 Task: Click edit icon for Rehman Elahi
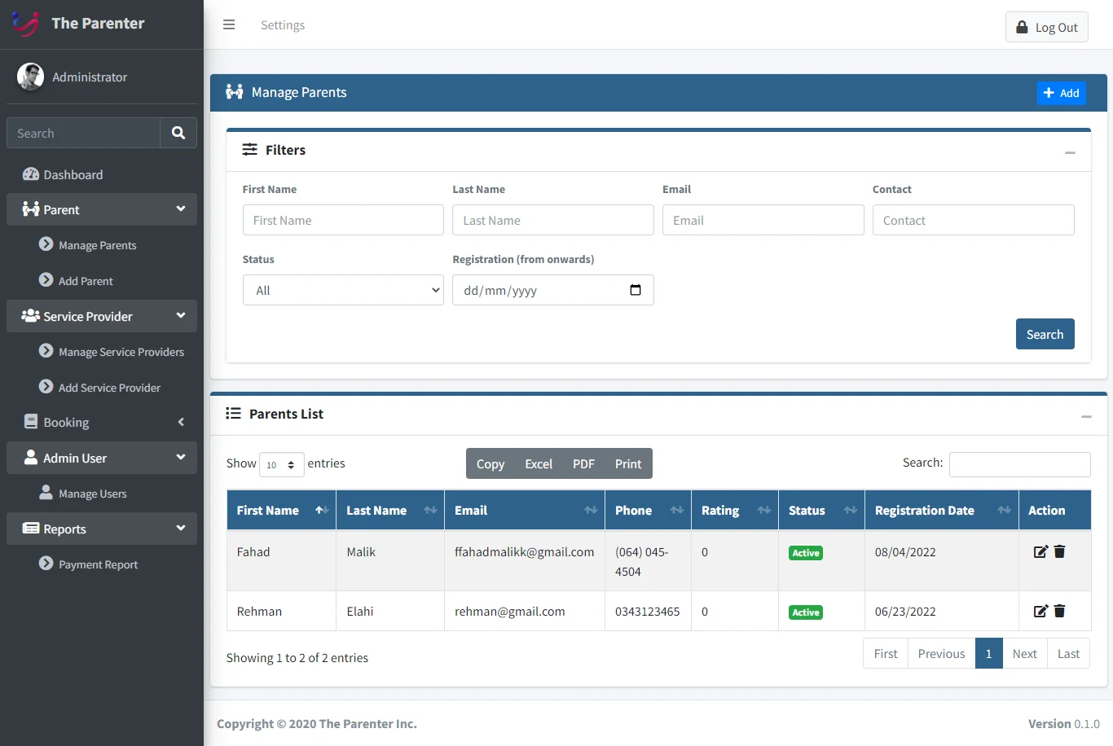coord(1040,612)
